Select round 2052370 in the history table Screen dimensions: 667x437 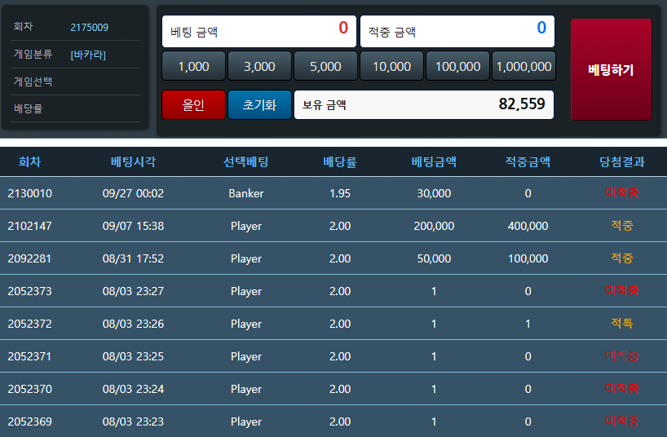[x=30, y=389]
